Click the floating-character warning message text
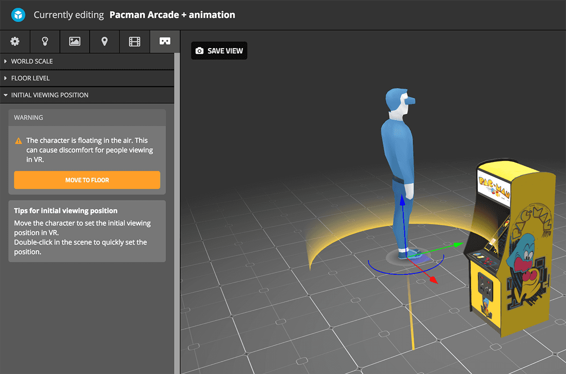 [x=90, y=150]
